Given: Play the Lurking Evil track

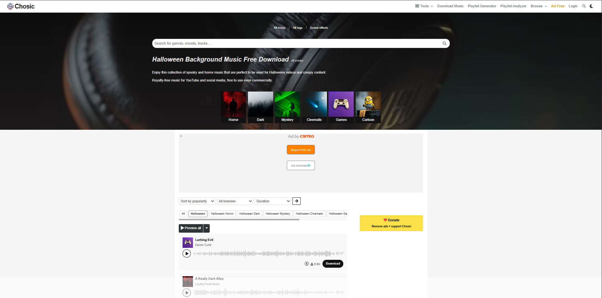Looking at the screenshot, I should [186, 253].
